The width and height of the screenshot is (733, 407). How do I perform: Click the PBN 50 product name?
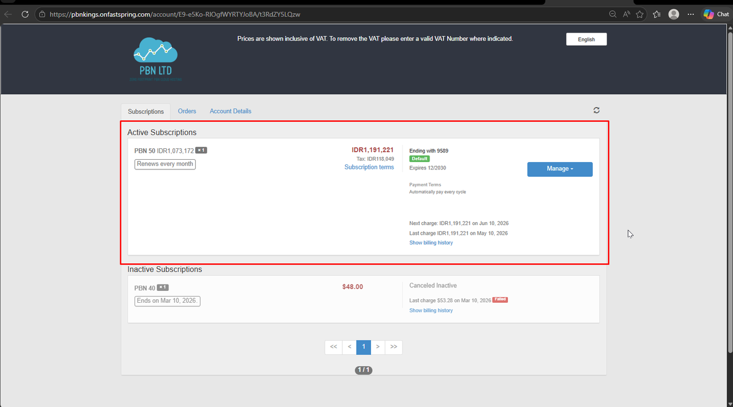point(145,151)
